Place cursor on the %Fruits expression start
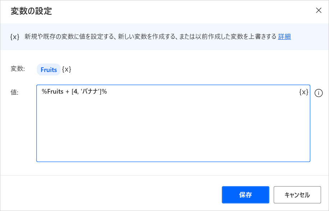The height and width of the screenshot is (211, 329). 42,92
